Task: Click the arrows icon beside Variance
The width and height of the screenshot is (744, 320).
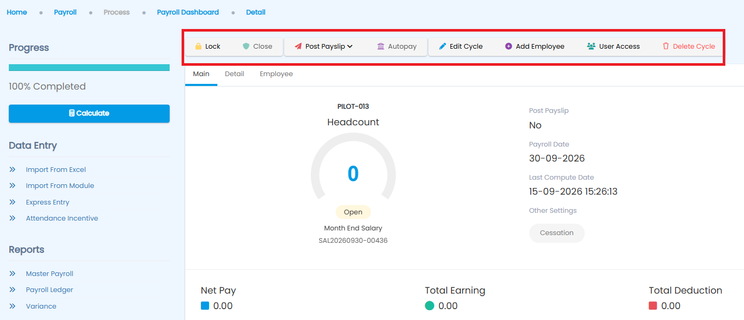Action: pyautogui.click(x=12, y=306)
